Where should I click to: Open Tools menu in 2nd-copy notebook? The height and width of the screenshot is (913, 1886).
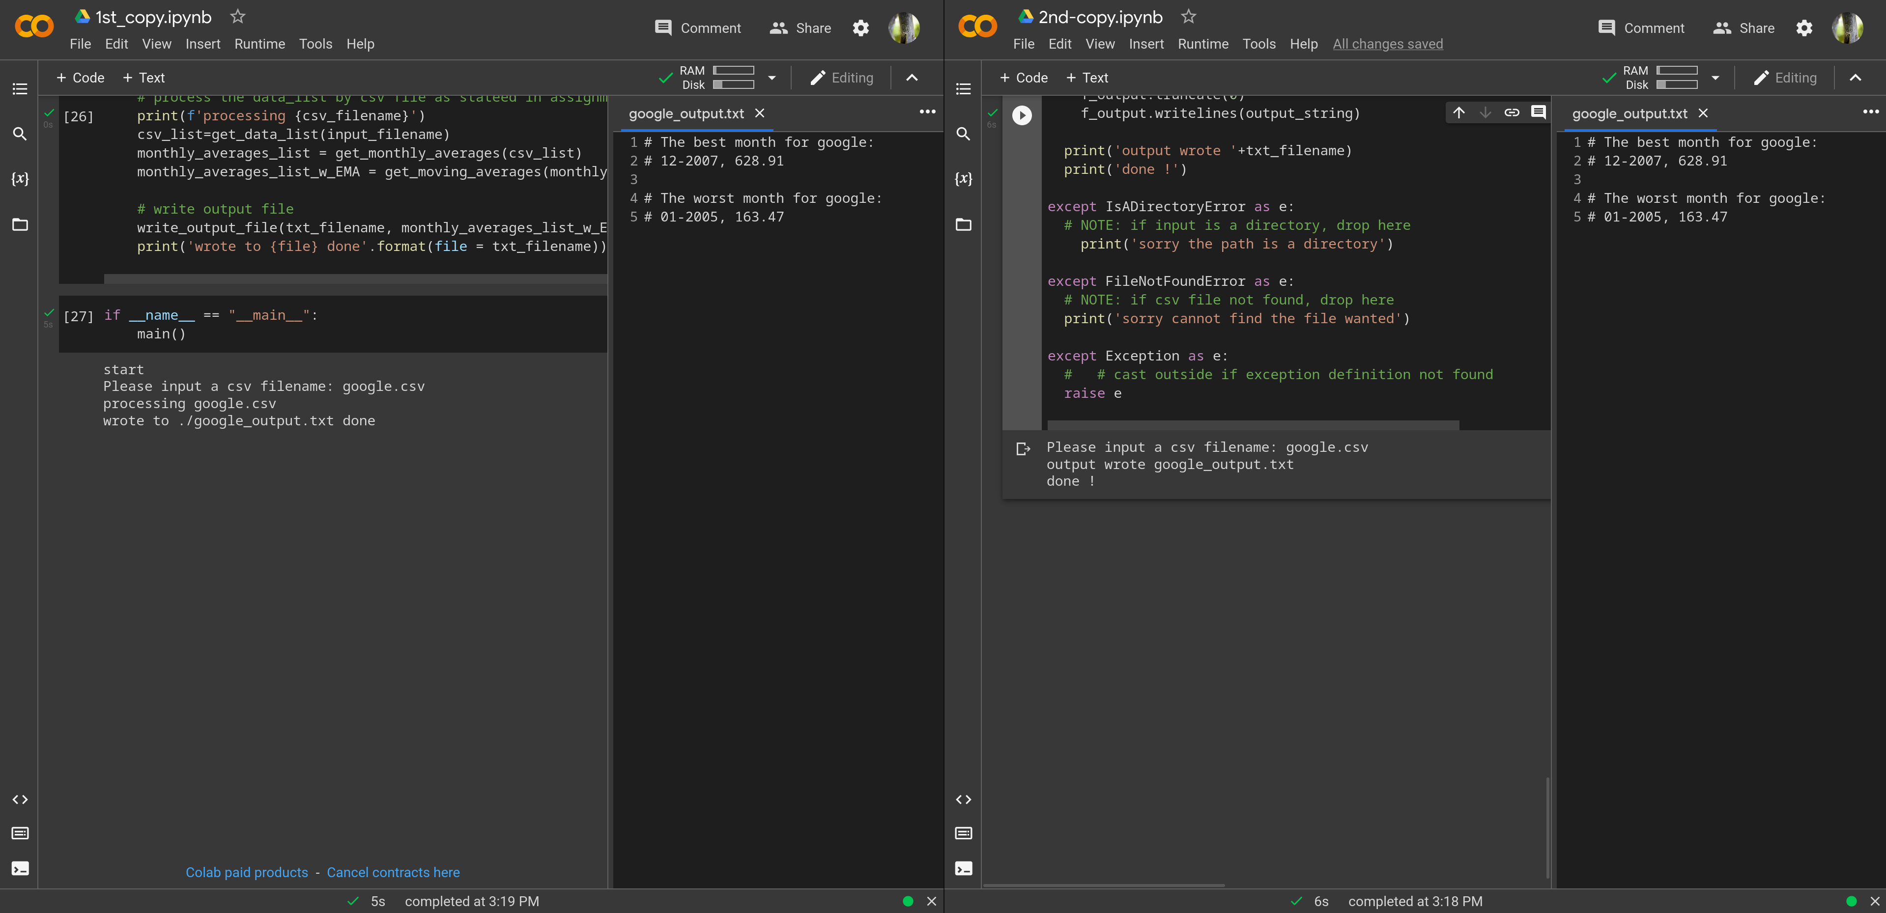1258,44
